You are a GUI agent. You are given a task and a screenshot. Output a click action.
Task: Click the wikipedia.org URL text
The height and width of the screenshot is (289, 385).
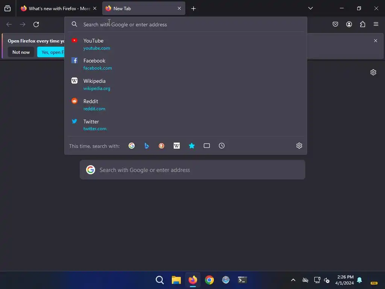pyautogui.click(x=97, y=88)
